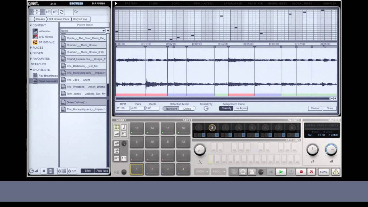Click the browser refresh icon

(62, 12)
